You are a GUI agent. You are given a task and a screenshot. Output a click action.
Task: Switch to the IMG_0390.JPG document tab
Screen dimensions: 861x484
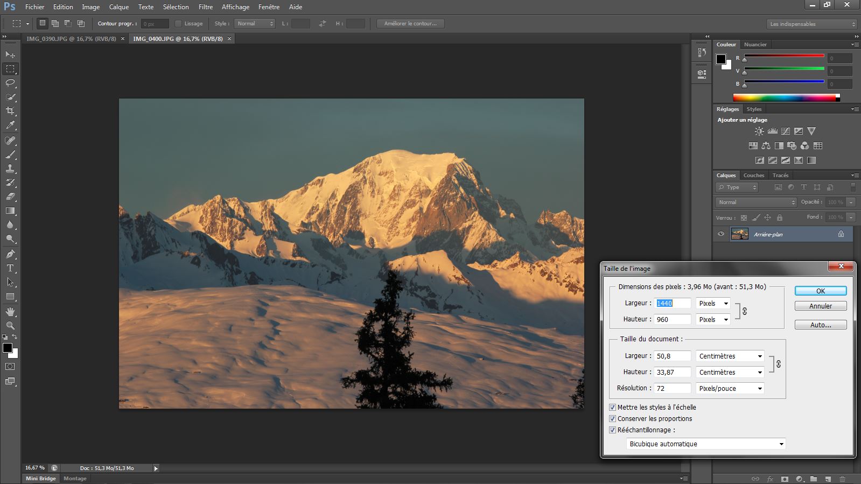tap(71, 39)
